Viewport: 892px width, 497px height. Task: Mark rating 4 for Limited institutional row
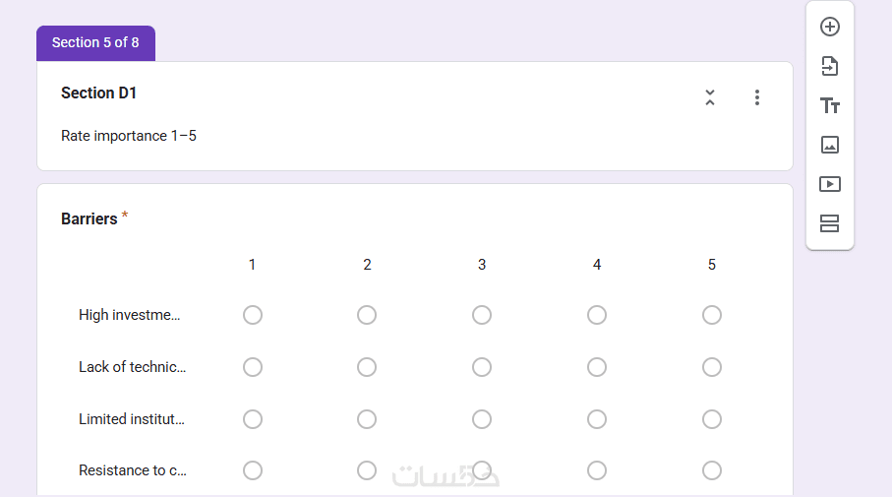pyautogui.click(x=597, y=419)
